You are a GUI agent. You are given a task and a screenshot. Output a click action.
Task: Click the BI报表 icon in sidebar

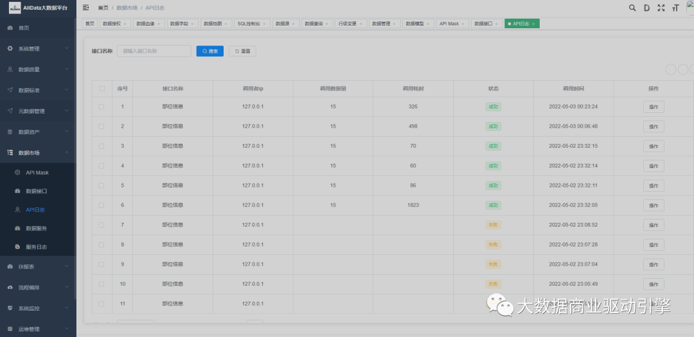[10, 266]
